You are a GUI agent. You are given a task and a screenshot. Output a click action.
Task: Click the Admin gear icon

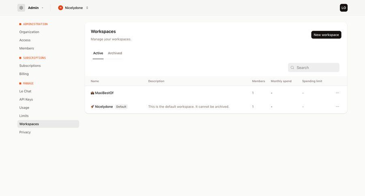click(x=21, y=8)
